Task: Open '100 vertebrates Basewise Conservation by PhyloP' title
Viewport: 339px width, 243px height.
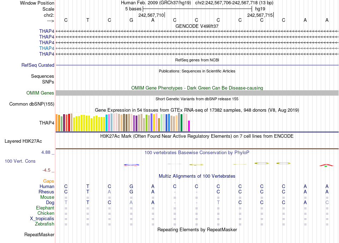Action: 197,153
